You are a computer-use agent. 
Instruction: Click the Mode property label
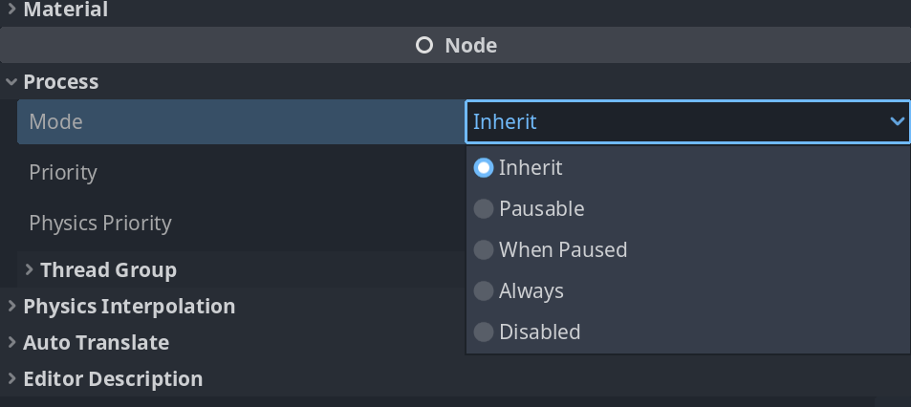tap(55, 121)
